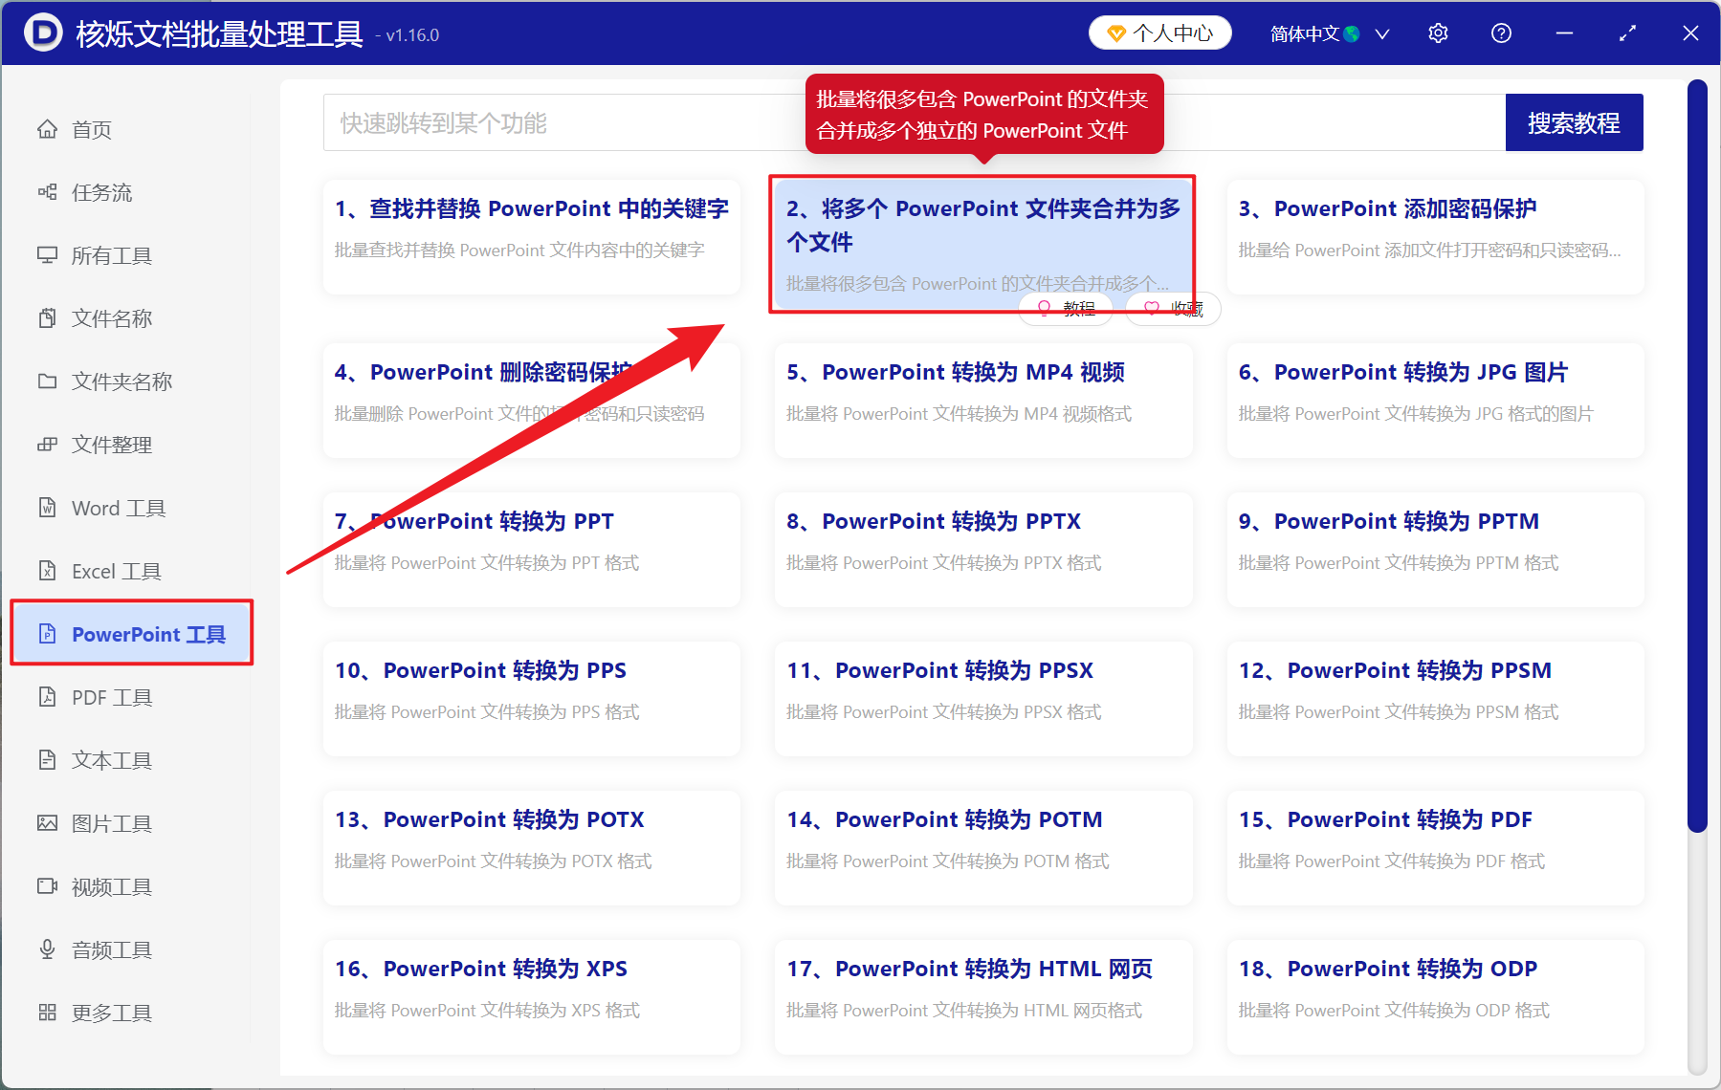Expand the 更多工具 section
The image size is (1721, 1090).
pos(111,1013)
